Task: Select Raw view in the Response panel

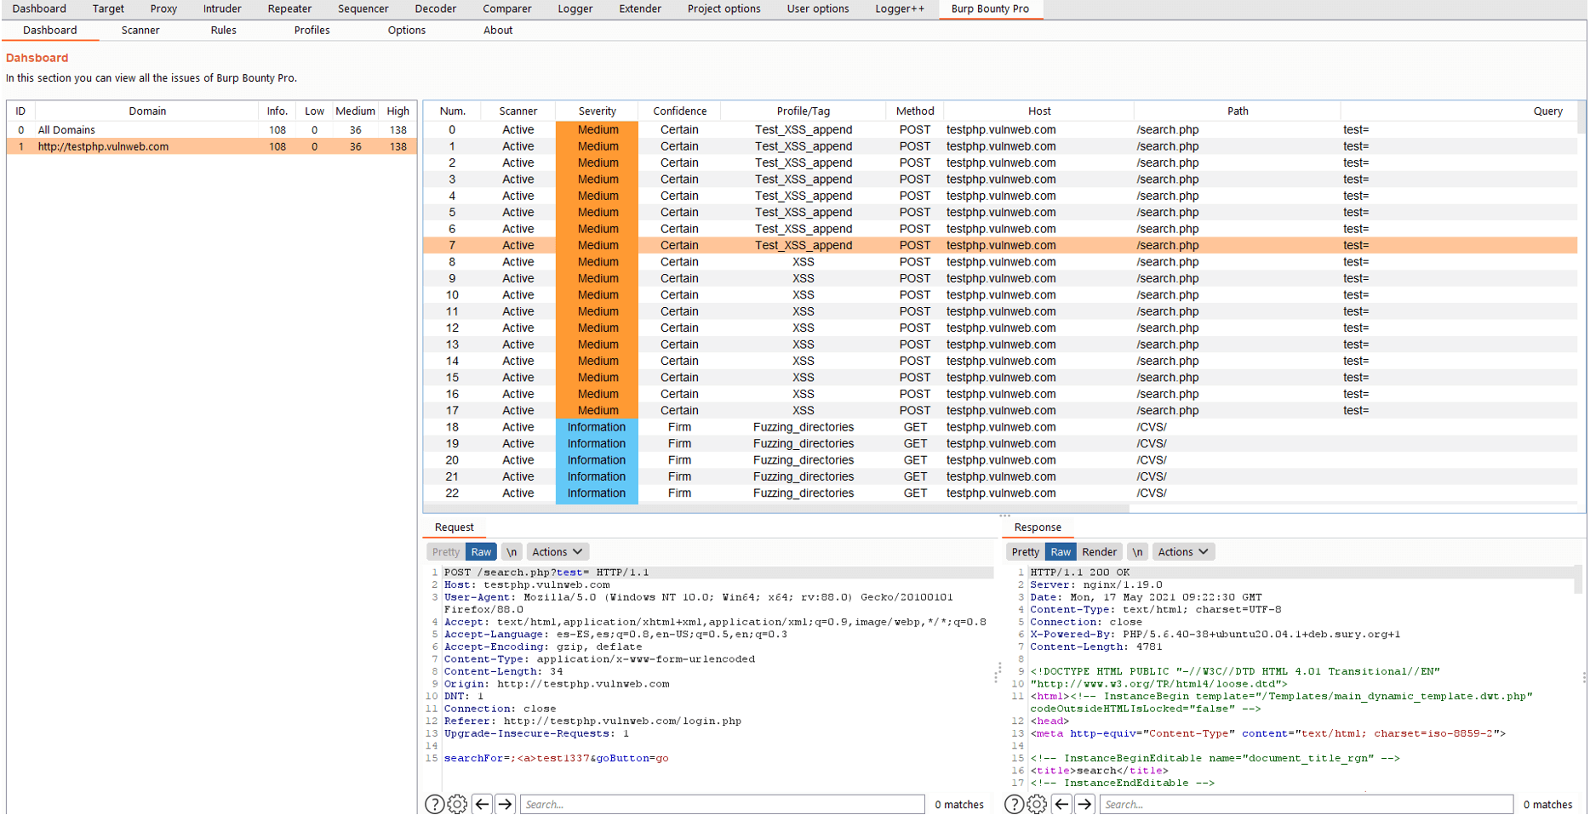Action: click(x=1061, y=551)
